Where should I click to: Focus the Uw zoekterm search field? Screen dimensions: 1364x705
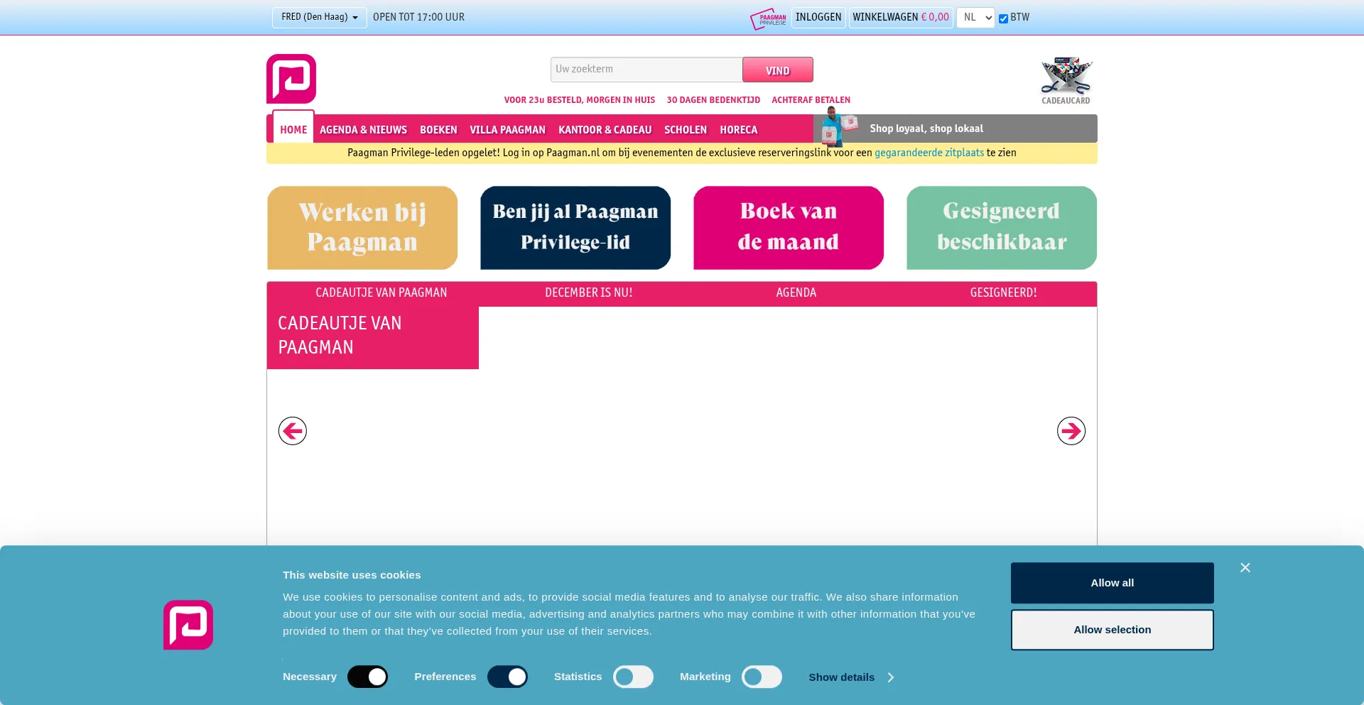pos(646,70)
